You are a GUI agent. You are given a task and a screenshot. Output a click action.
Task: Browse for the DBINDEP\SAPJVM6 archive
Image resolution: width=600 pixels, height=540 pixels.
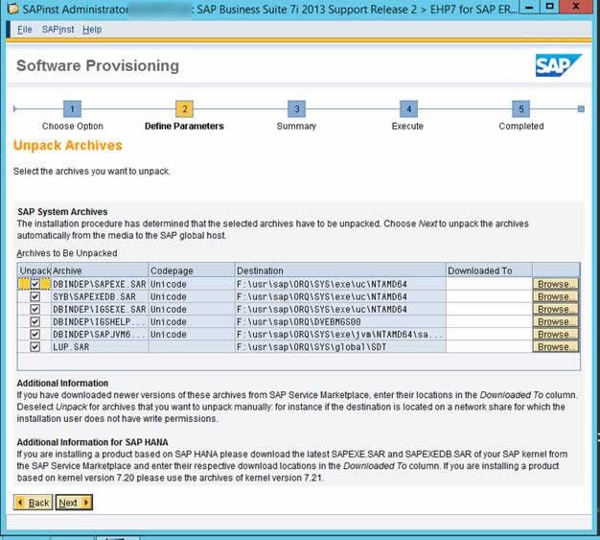pos(555,335)
